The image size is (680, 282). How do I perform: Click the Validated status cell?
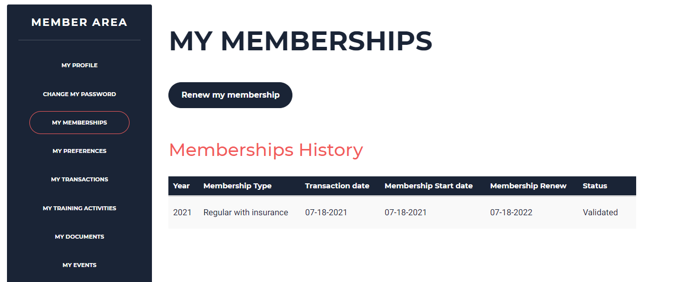(600, 213)
